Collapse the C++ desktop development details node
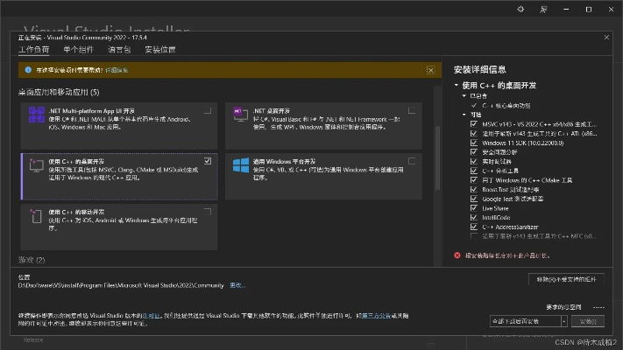The width and height of the screenshot is (623, 350). (x=457, y=86)
